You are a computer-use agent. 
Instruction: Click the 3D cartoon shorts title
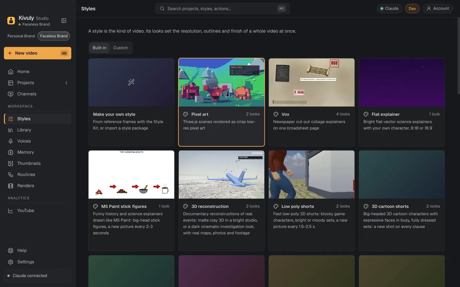pos(390,207)
